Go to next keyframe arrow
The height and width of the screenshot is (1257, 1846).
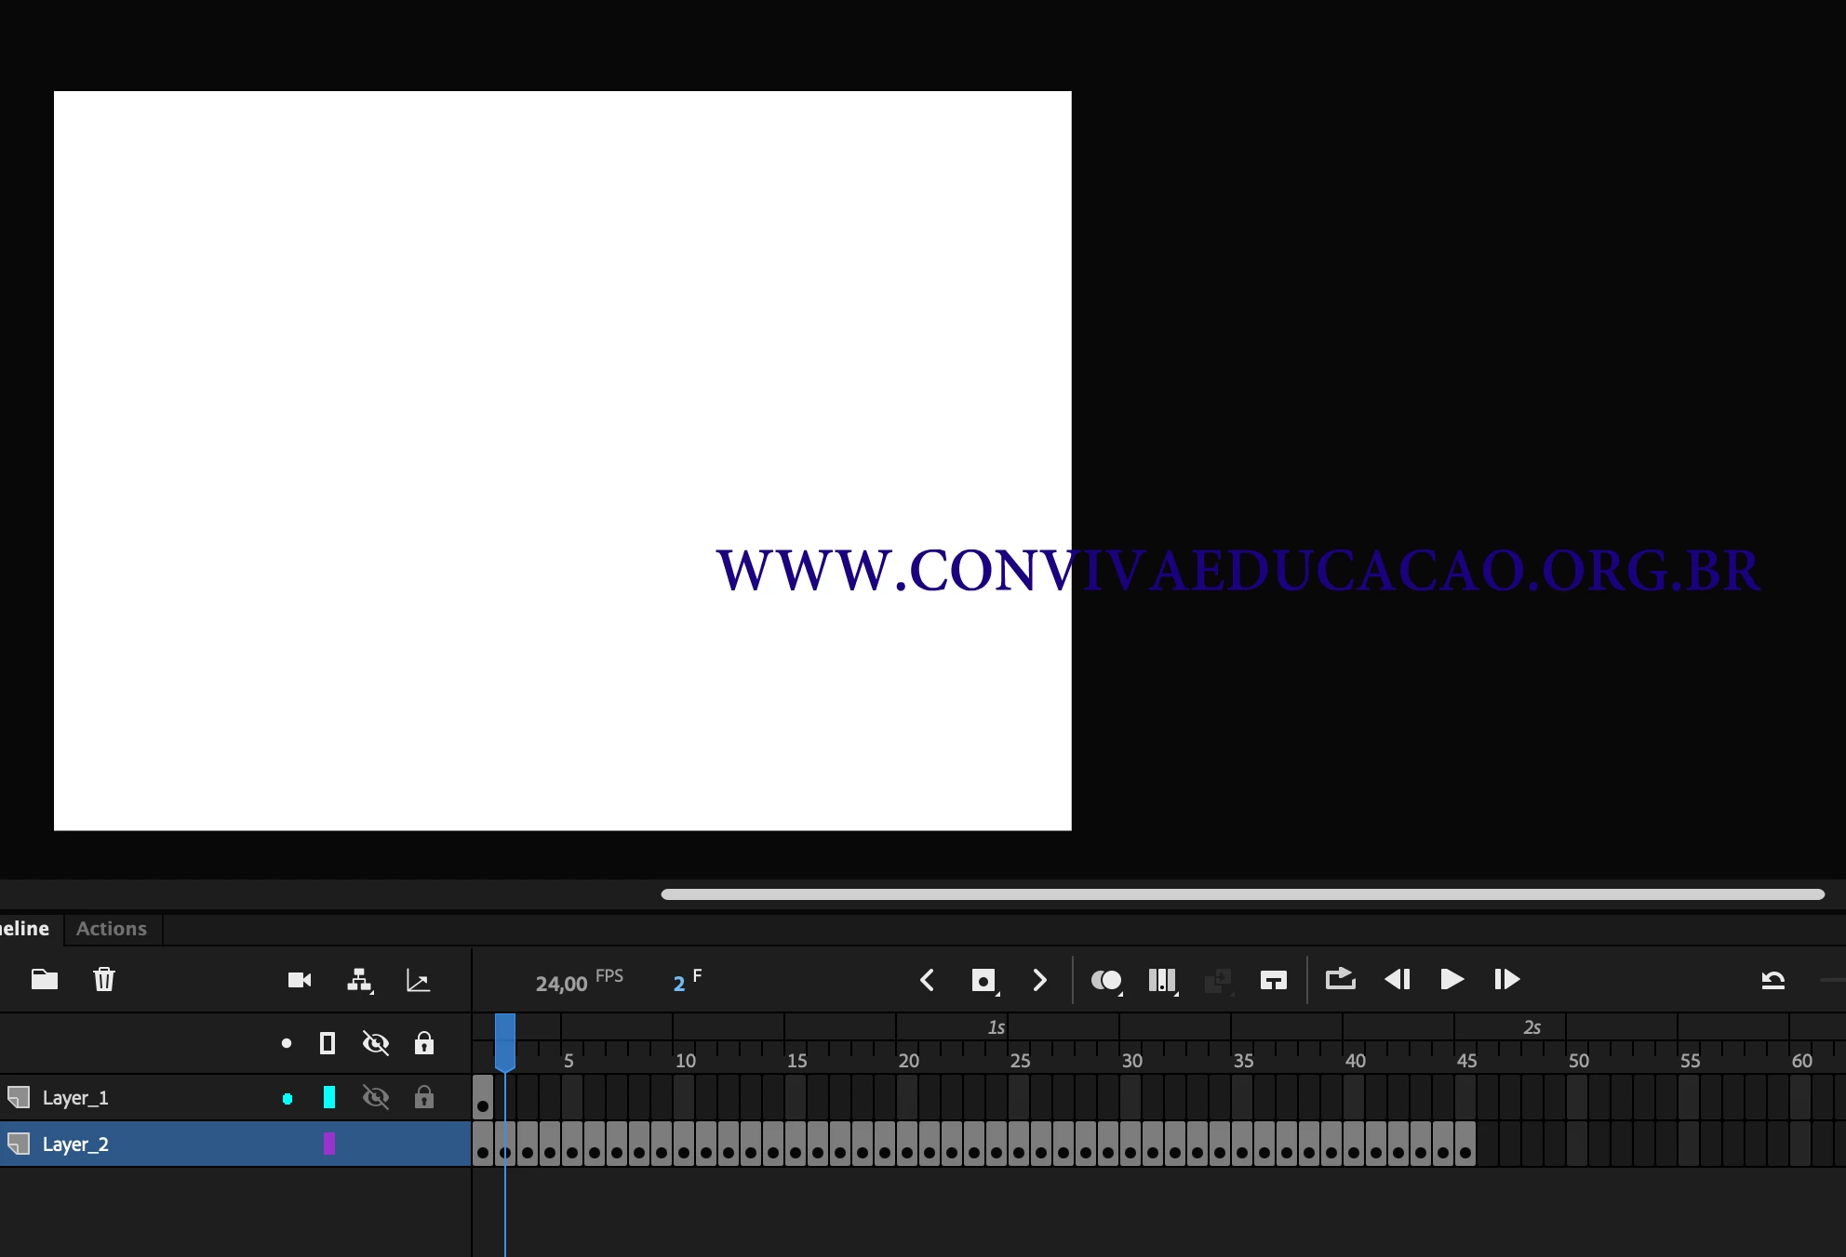coord(1039,980)
